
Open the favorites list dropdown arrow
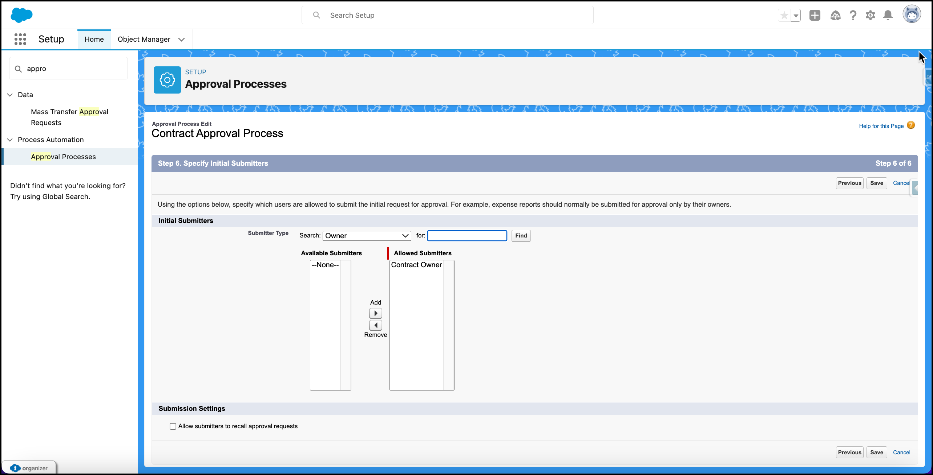(796, 15)
